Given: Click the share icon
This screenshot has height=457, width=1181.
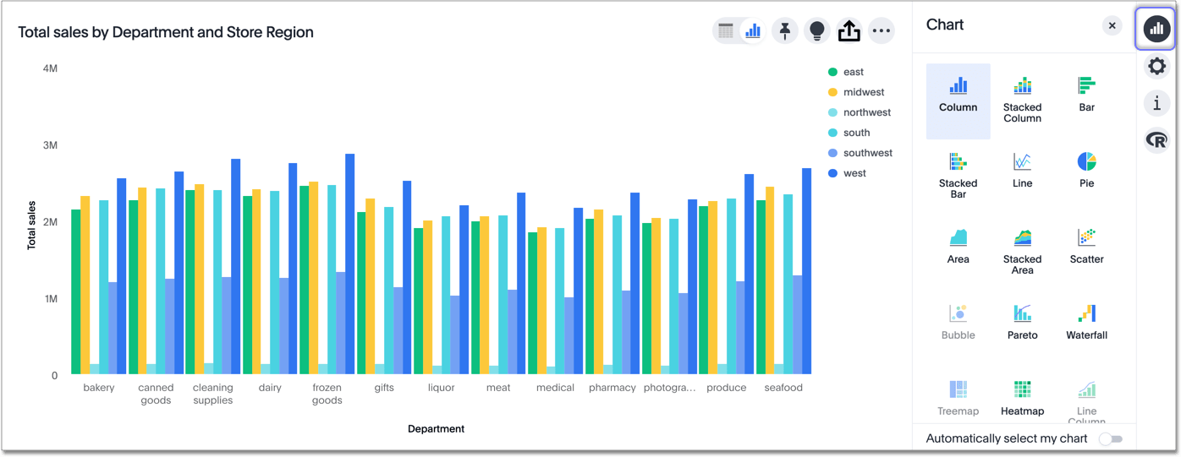Looking at the screenshot, I should coord(849,31).
